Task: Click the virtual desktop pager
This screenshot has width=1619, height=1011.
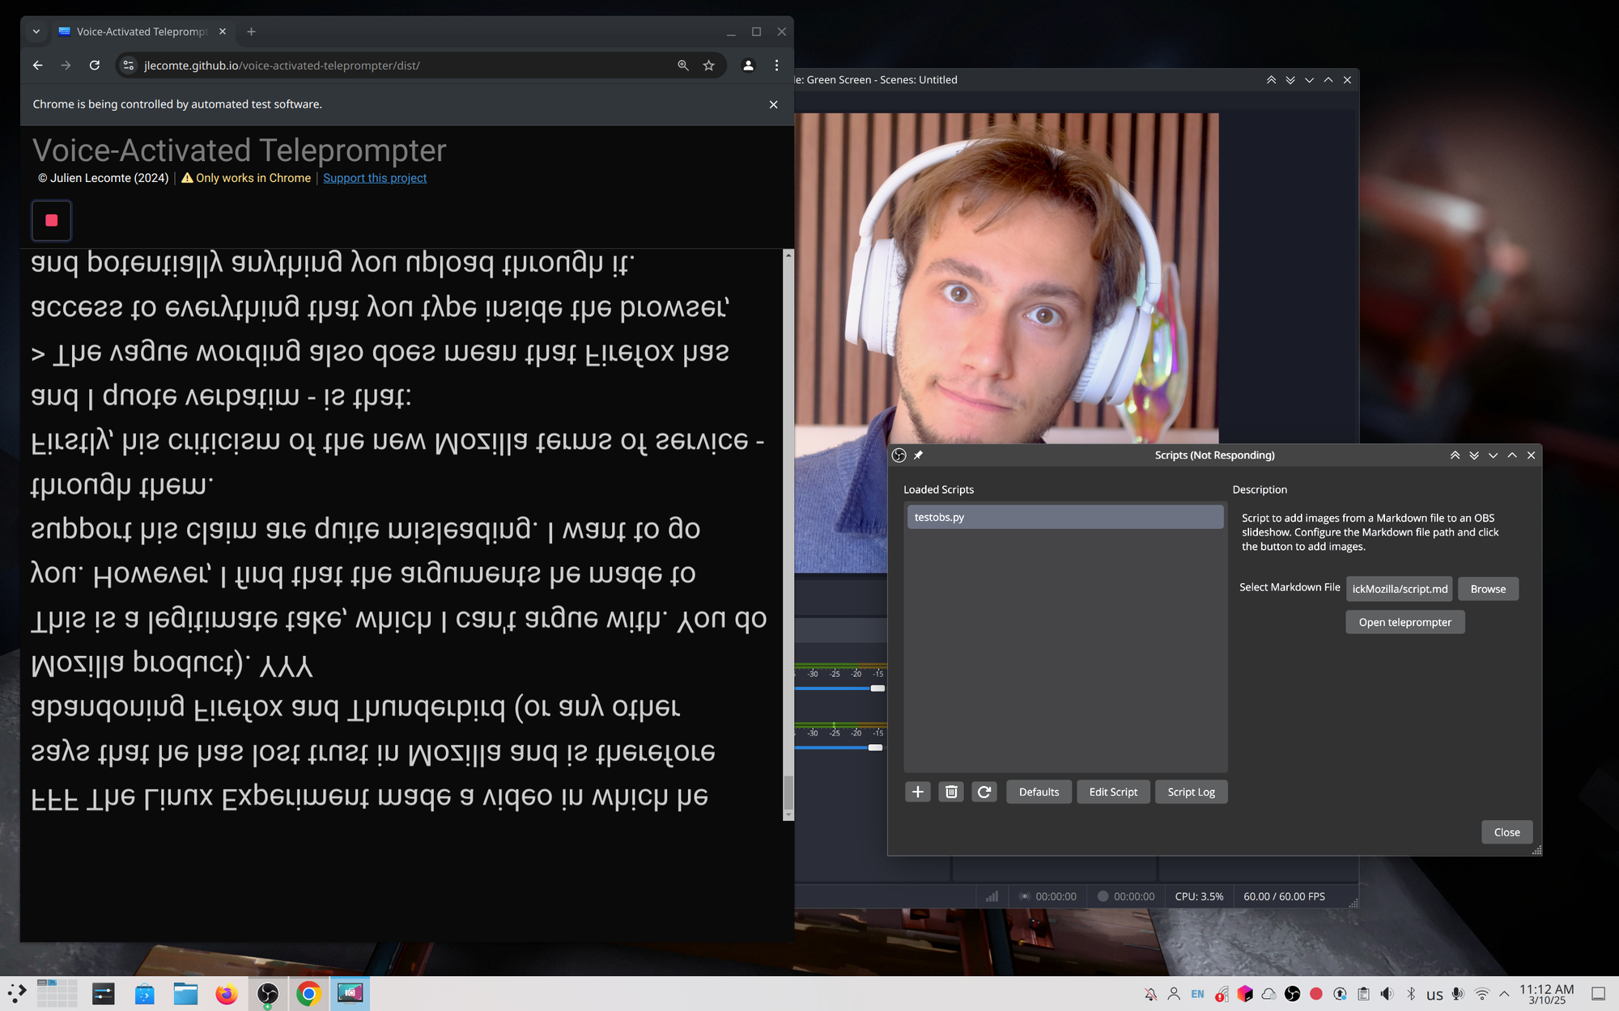Action: tap(57, 993)
